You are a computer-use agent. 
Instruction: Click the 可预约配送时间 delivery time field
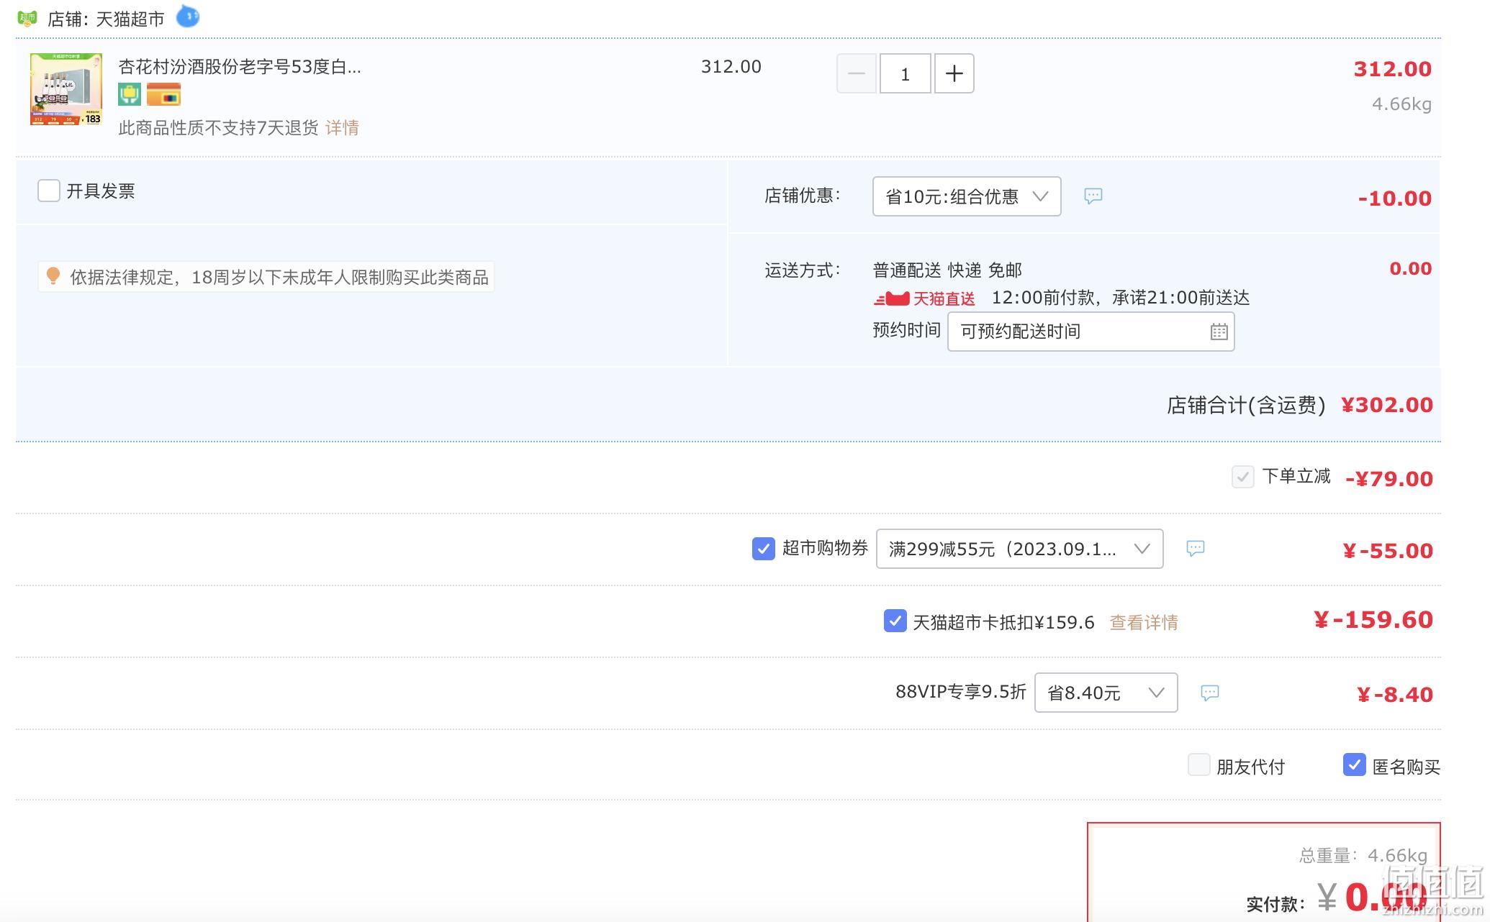click(1091, 332)
